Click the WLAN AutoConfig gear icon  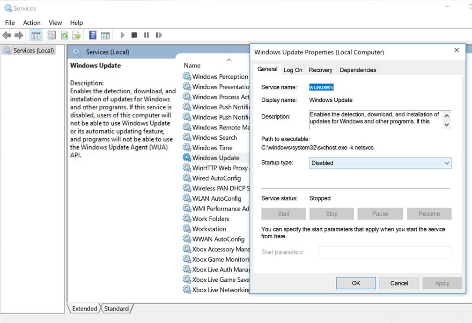click(187, 198)
